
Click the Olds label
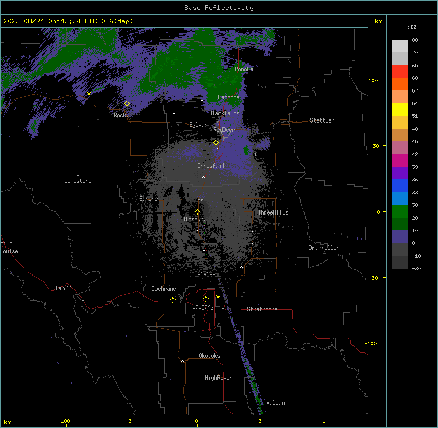(197, 200)
